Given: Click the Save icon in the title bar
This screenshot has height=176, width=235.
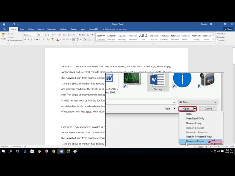Looking at the screenshot, I should (x=4, y=24).
